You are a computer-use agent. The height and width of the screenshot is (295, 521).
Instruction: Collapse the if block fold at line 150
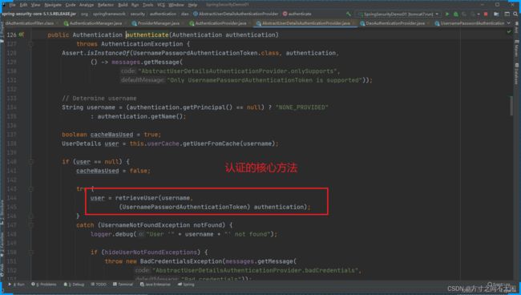[x=30, y=253]
